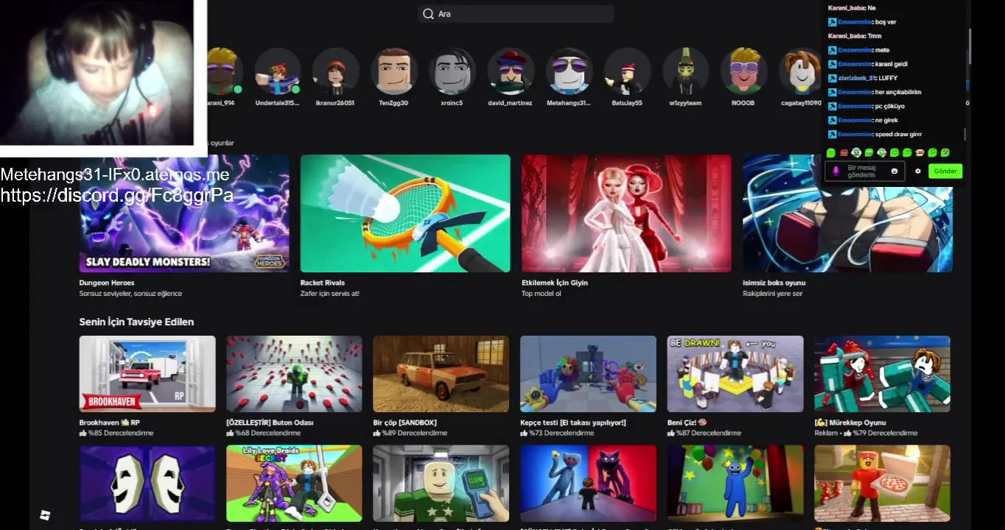The width and height of the screenshot is (1005, 530).
Task: Click the Mürekkep Oyunu title text
Action: point(850,423)
